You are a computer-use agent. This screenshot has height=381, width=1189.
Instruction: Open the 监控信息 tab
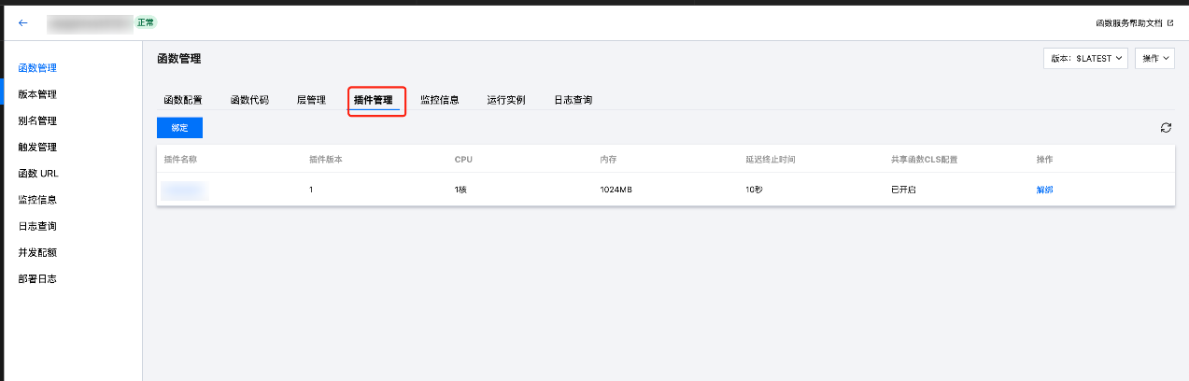pos(440,100)
